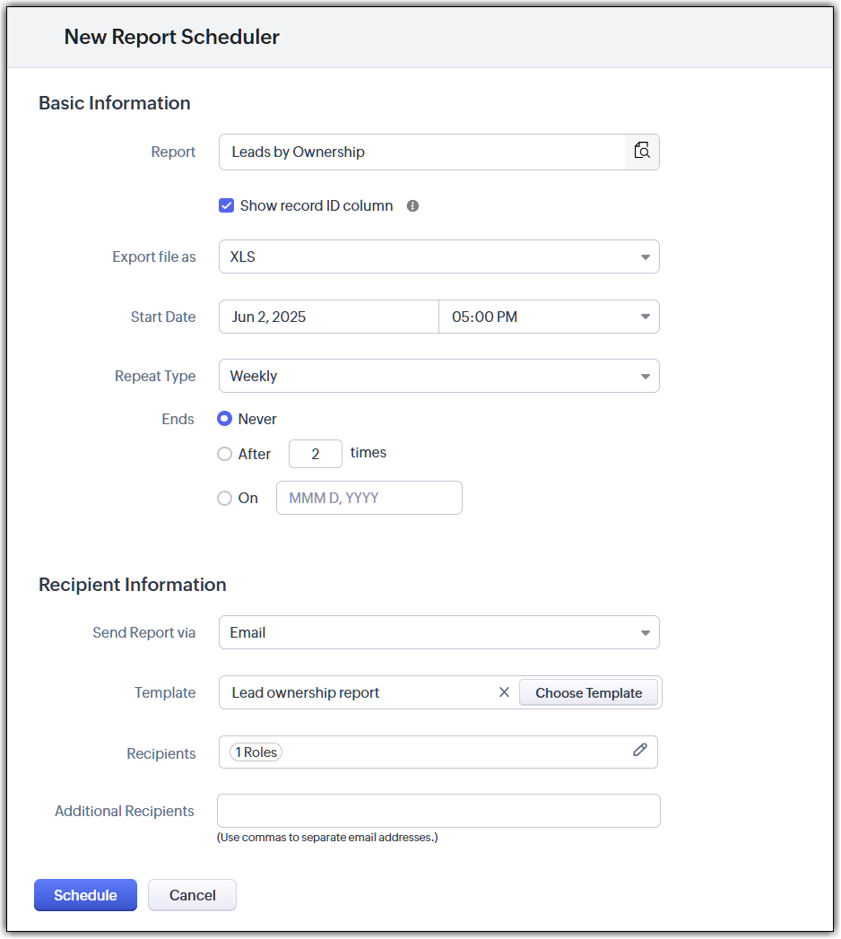Open the Export file as dropdown
Image resolution: width=841 pixels, height=939 pixels.
[438, 256]
